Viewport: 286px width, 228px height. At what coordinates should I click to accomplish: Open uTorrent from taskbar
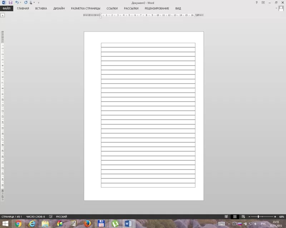click(115, 224)
